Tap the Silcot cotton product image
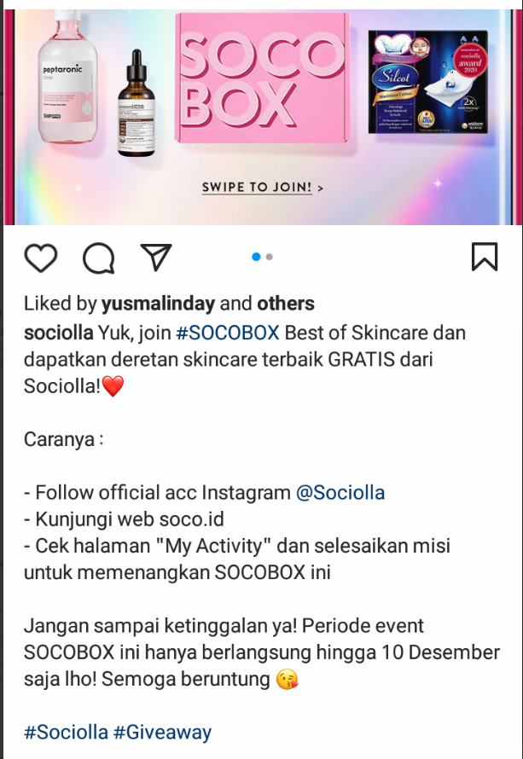 [428, 82]
